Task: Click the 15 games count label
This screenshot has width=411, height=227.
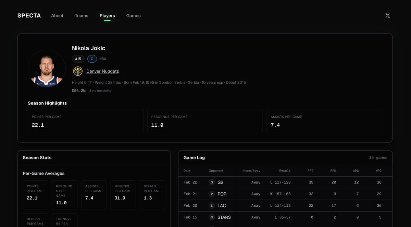Action: point(378,158)
